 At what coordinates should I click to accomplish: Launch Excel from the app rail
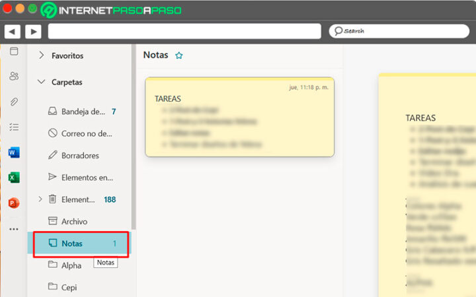14,178
